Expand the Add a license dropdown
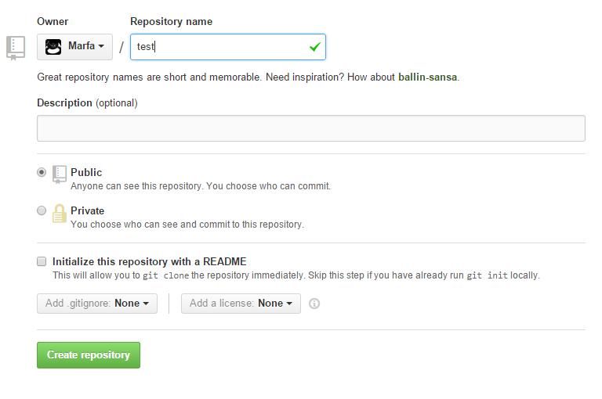Screen dimensions: 602x399 click(241, 304)
